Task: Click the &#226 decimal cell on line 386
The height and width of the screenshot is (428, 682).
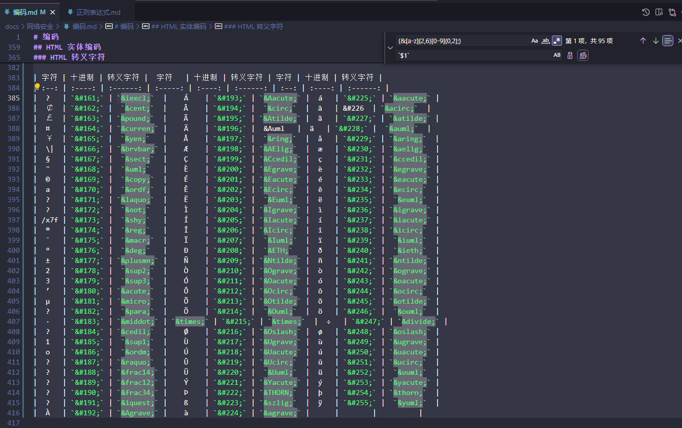Action: pos(353,108)
